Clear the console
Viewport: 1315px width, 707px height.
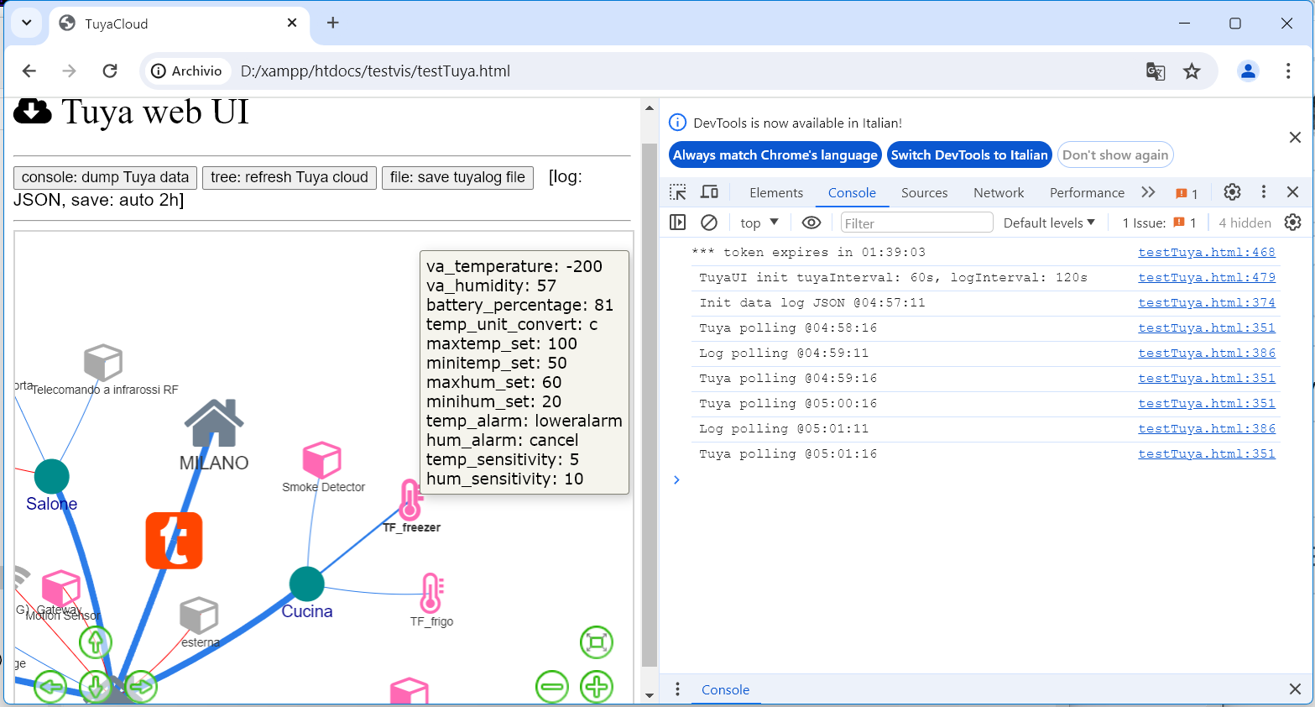[x=709, y=223]
